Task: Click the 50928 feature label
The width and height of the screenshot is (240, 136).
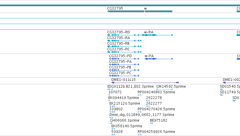Action: (x=117, y=132)
